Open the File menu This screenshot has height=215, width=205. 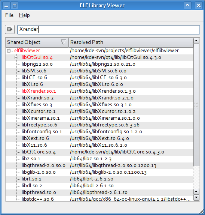click(x=9, y=15)
